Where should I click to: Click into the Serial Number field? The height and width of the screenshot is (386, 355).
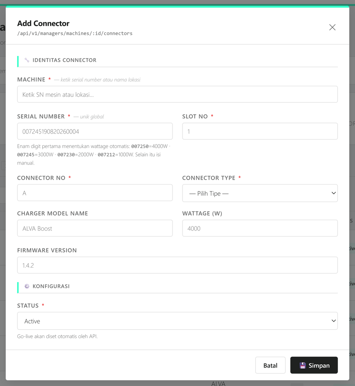(x=95, y=131)
